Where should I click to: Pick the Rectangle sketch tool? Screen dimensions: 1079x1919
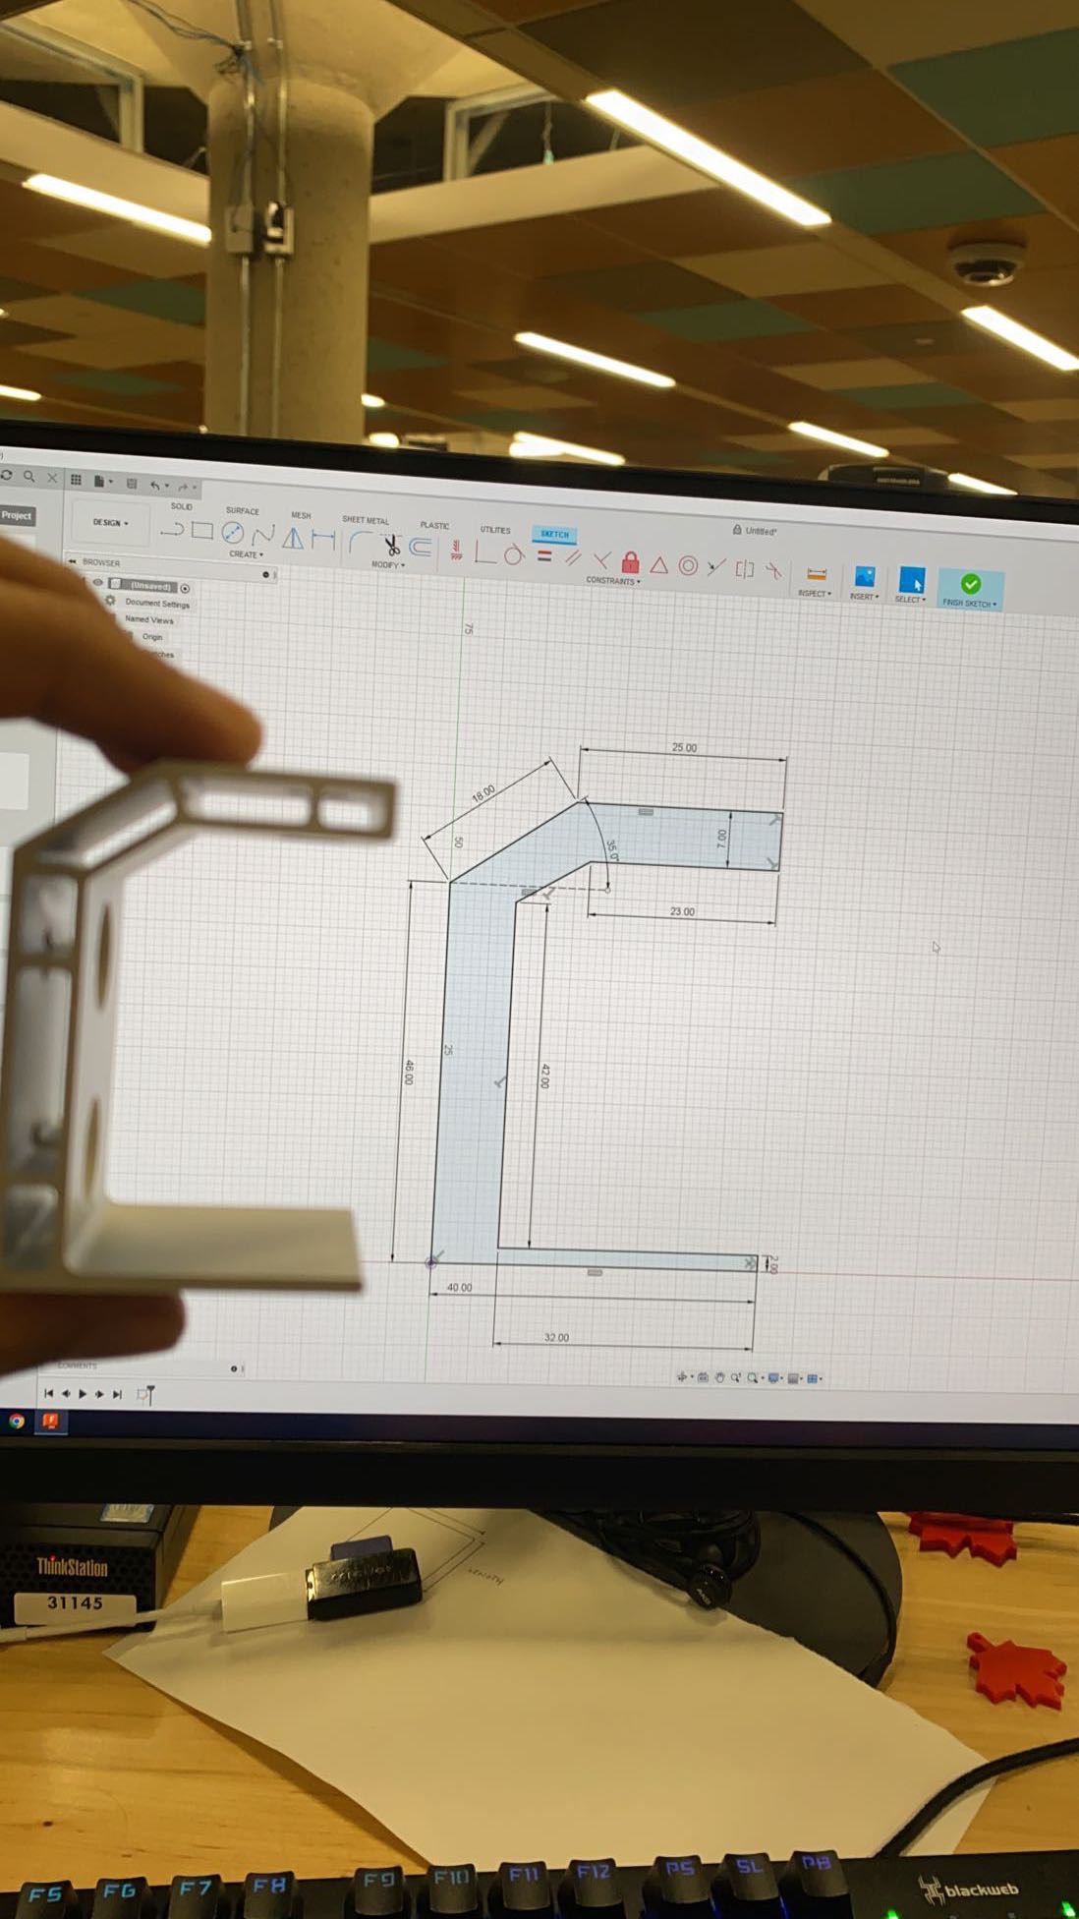click(202, 531)
